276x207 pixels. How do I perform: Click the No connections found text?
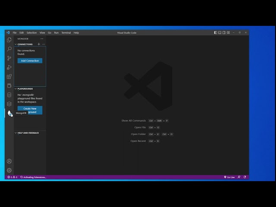26,52
